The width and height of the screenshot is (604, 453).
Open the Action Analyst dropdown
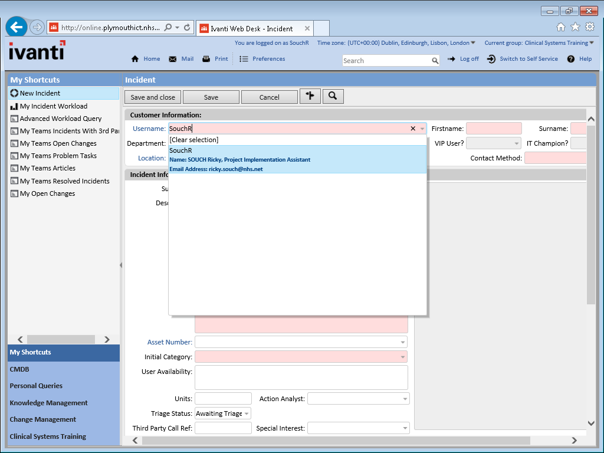pyautogui.click(x=405, y=399)
